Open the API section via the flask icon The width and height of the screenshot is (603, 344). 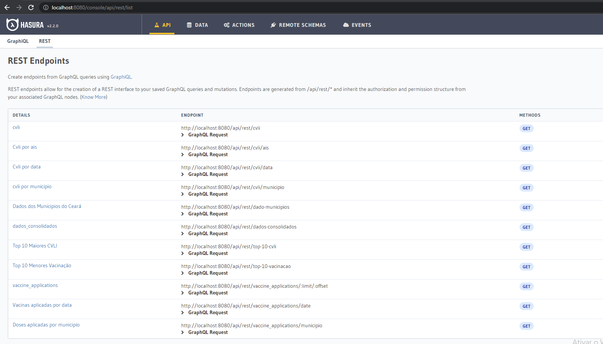(157, 25)
